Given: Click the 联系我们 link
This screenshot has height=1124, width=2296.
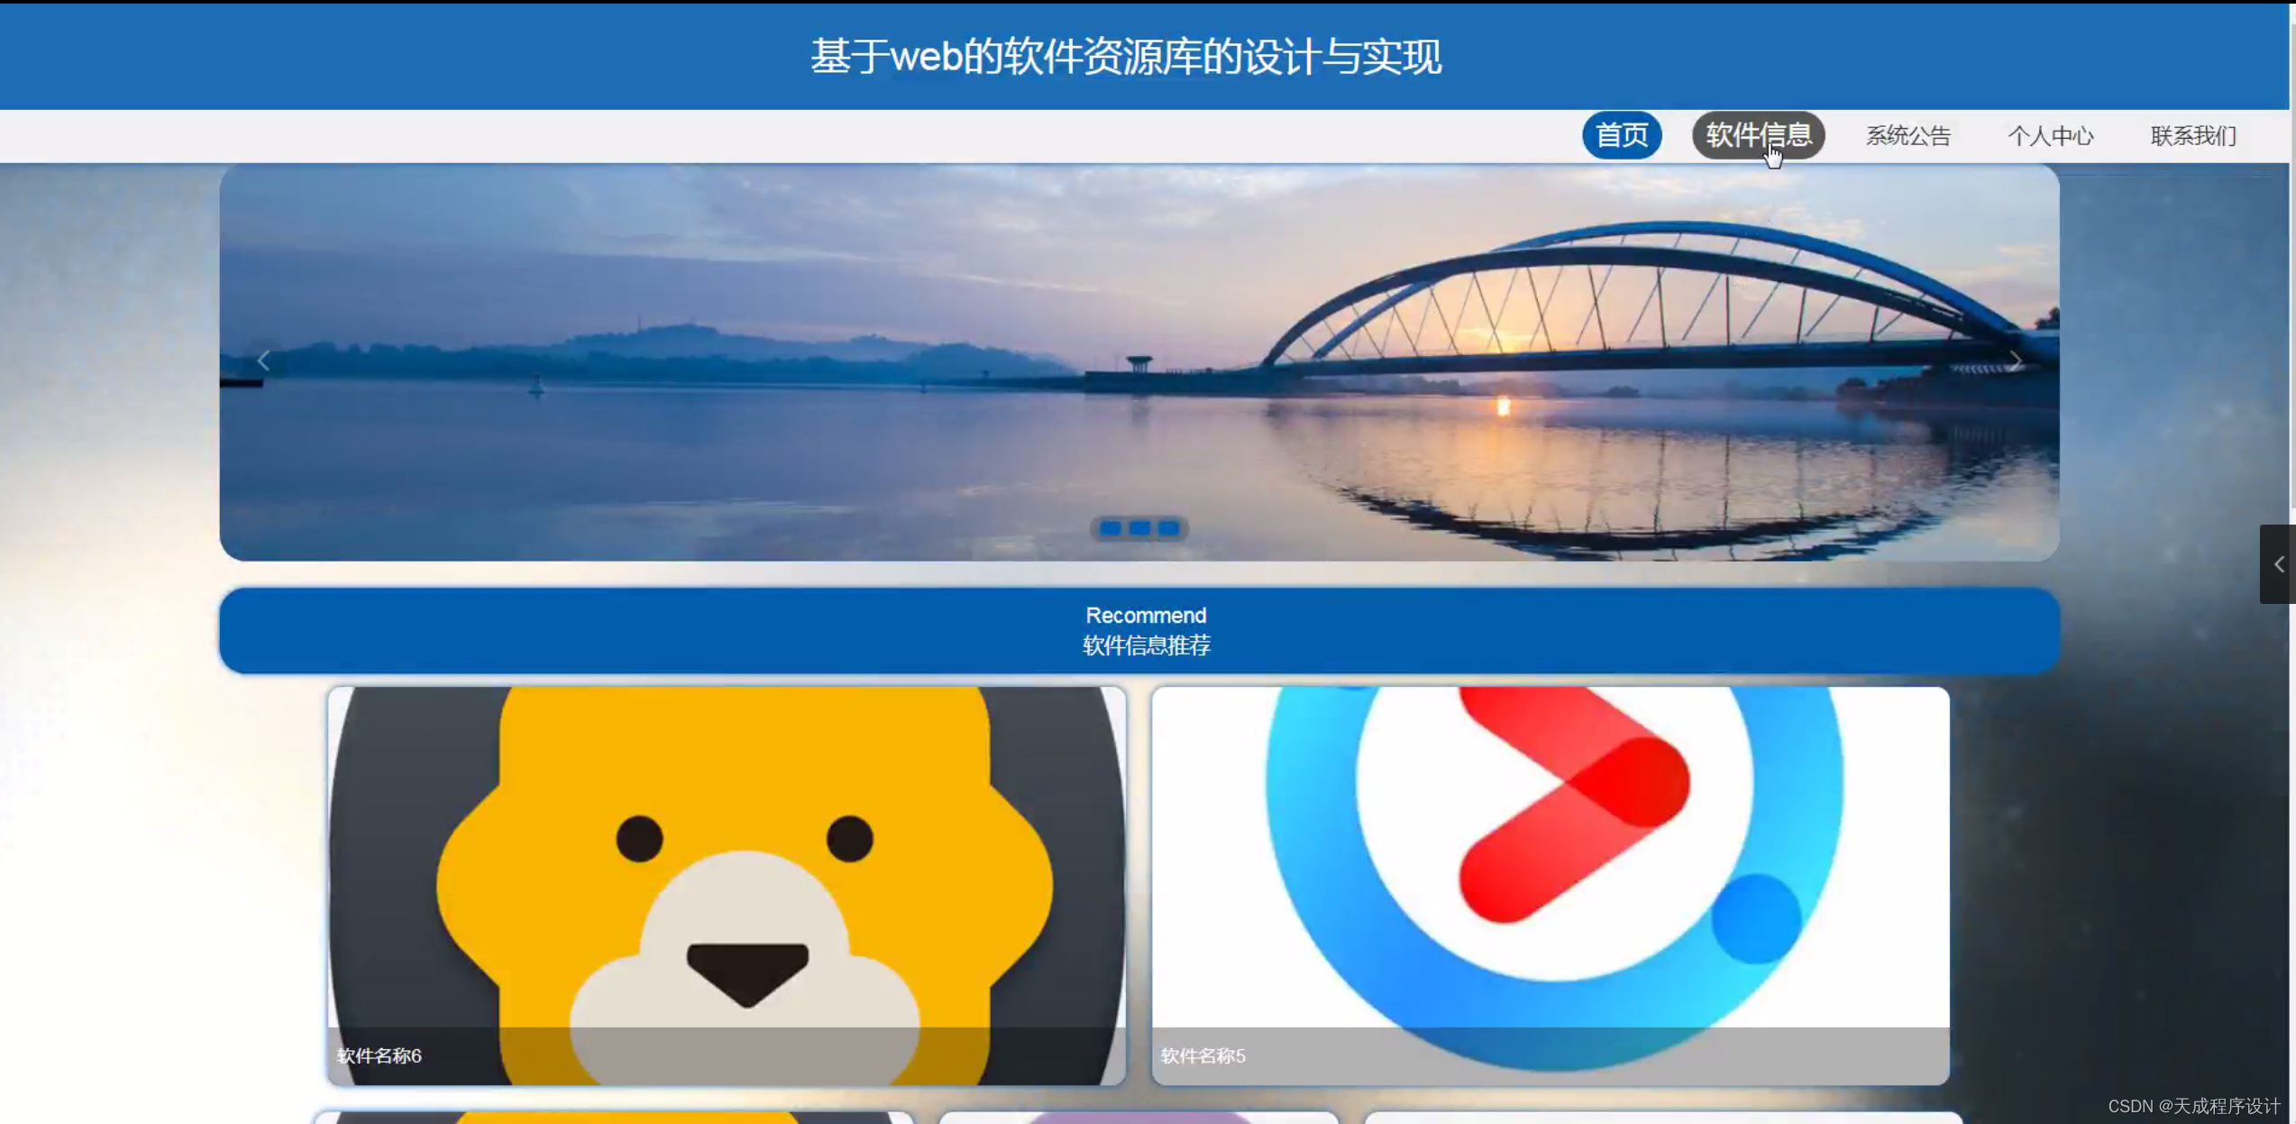Looking at the screenshot, I should pos(2193,136).
